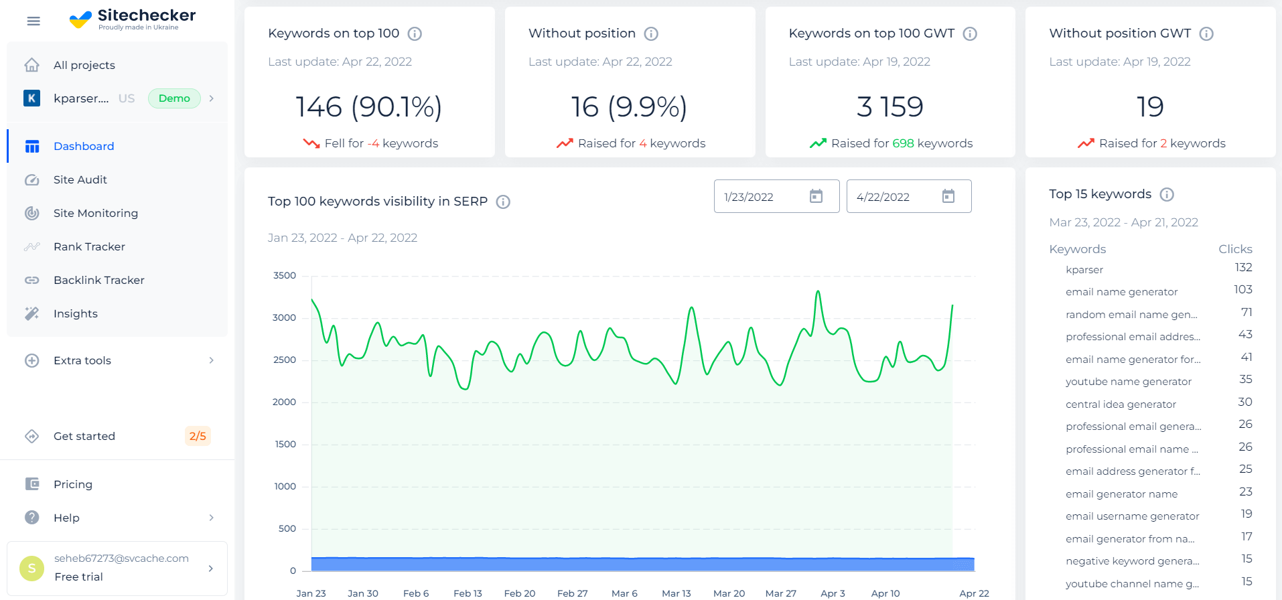Click the Keywords column header

pos(1077,249)
